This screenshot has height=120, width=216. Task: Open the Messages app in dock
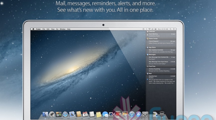[x=105, y=114]
